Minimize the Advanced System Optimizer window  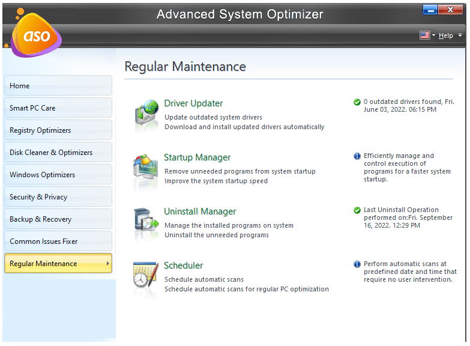430,10
